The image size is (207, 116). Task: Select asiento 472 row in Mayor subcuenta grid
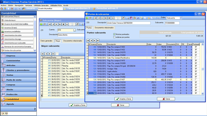point(63,96)
